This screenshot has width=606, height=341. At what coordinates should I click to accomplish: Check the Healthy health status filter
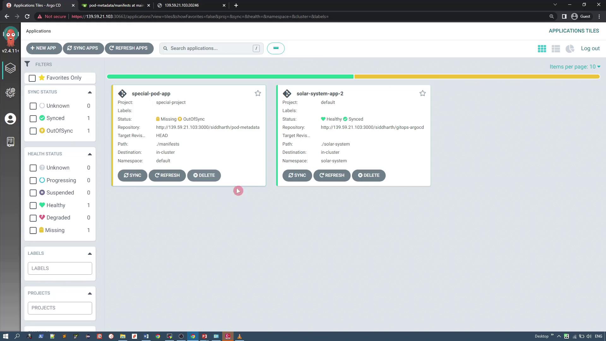click(33, 206)
